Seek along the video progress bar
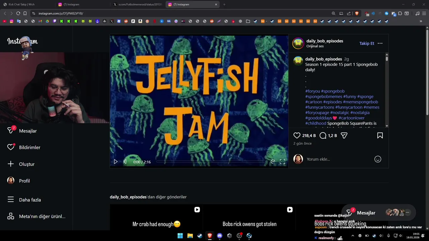 pos(211,162)
